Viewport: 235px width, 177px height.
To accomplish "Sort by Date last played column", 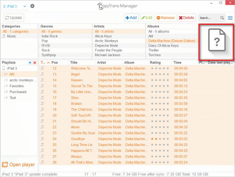I will pos(220,63).
